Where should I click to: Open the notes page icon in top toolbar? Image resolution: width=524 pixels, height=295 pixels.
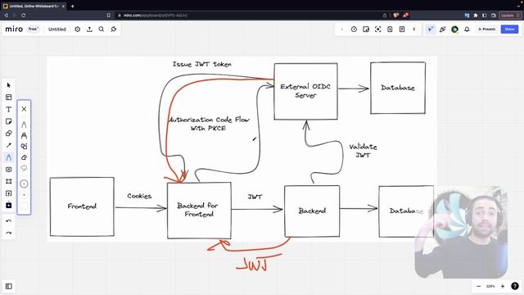pos(402,29)
